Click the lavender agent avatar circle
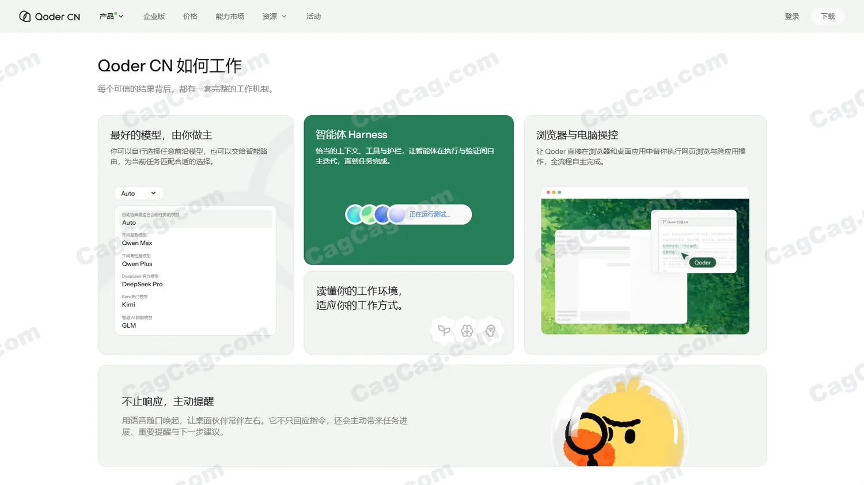Viewport: 864px width, 485px height. 397,214
